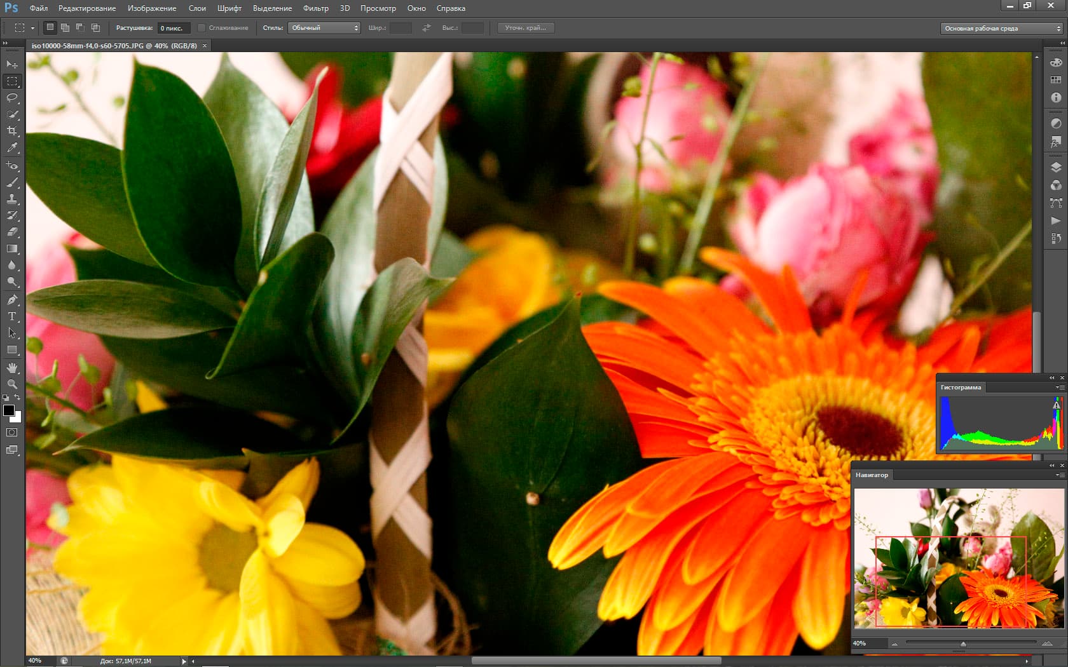Select the Lasso tool
The width and height of the screenshot is (1068, 667).
coord(12,98)
